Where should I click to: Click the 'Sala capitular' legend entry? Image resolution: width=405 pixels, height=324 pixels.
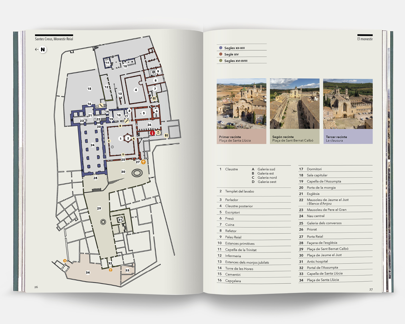(x=317, y=175)
